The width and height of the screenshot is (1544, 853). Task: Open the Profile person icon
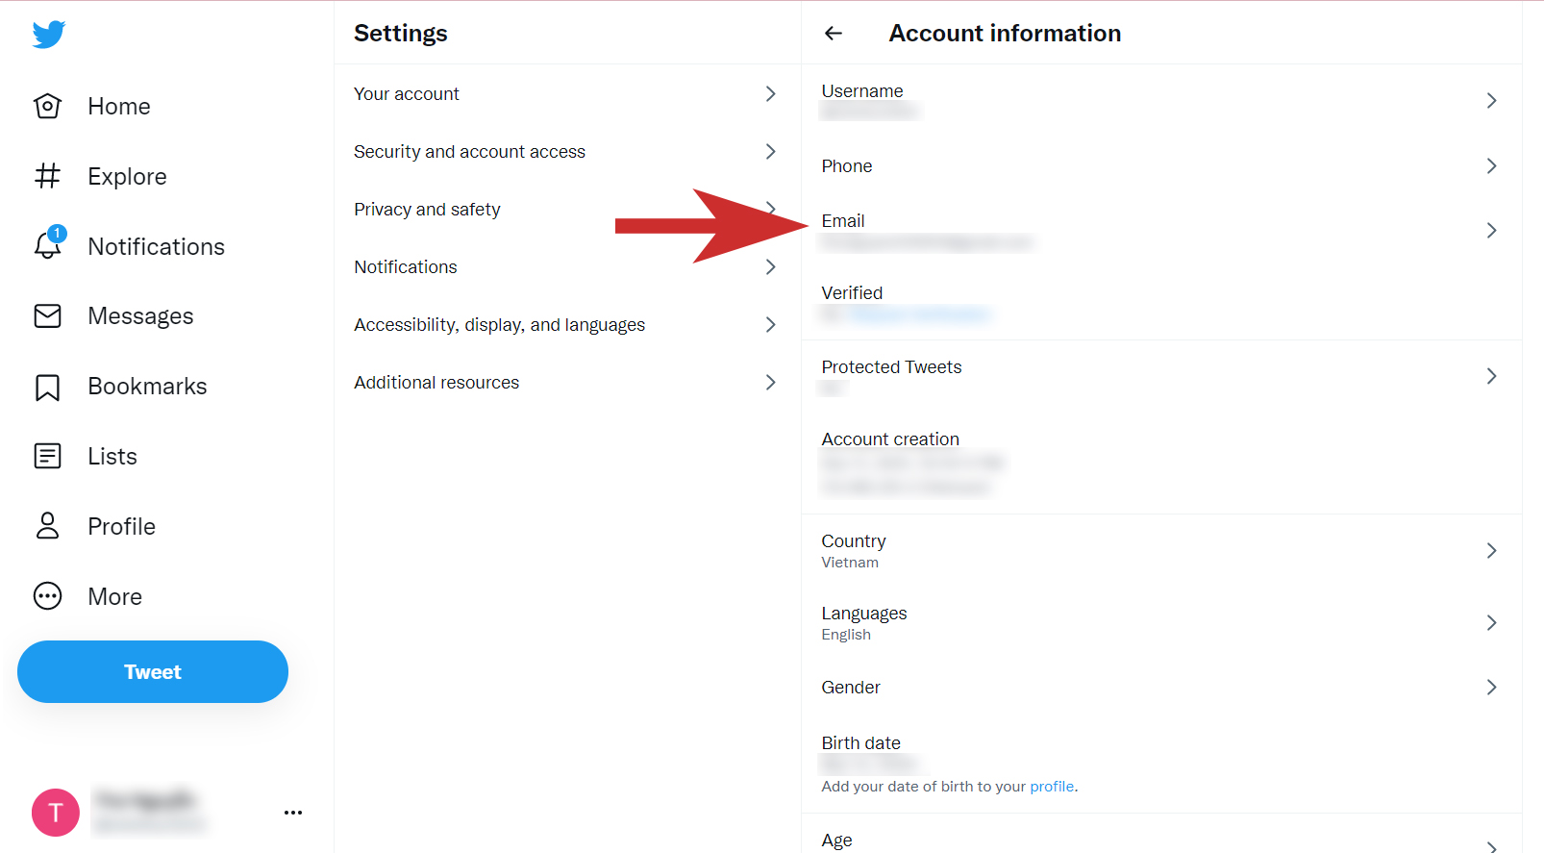coord(47,526)
